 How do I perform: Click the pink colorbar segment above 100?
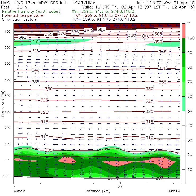point(184,31)
